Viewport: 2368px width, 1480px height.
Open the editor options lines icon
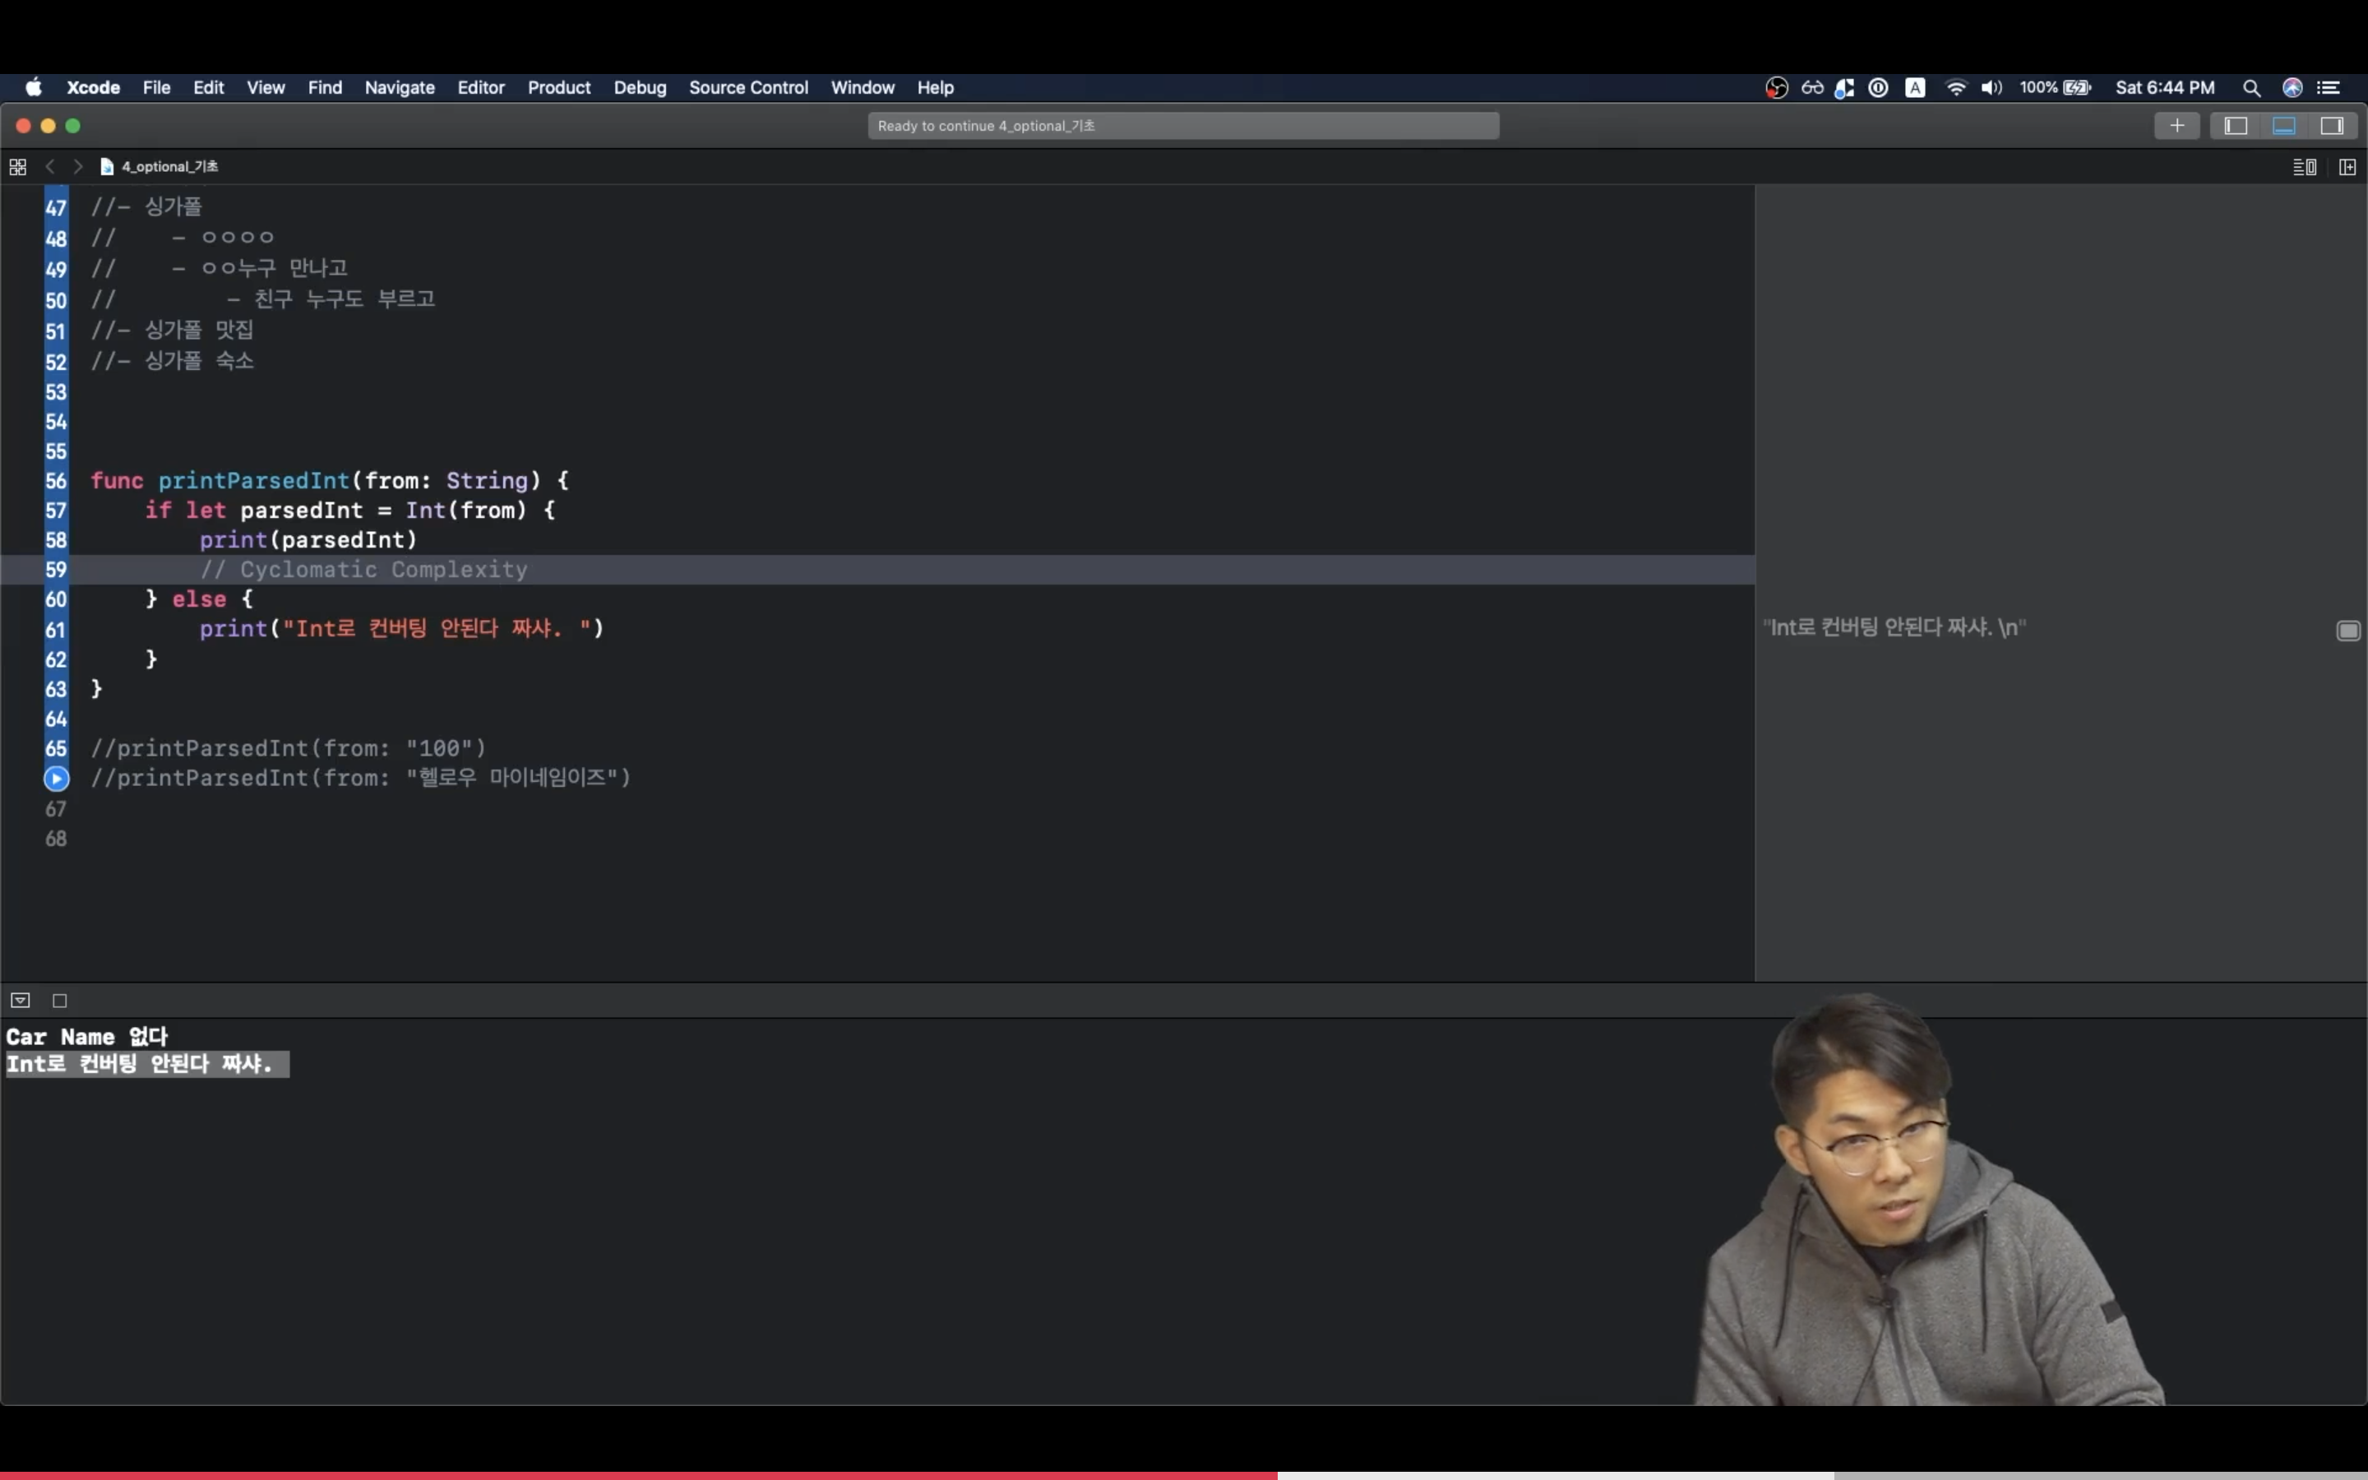2305,168
